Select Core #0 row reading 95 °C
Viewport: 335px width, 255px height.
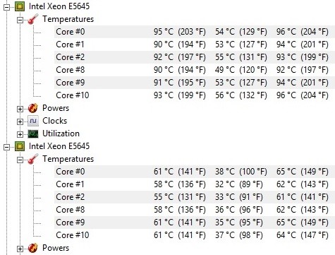click(195, 32)
